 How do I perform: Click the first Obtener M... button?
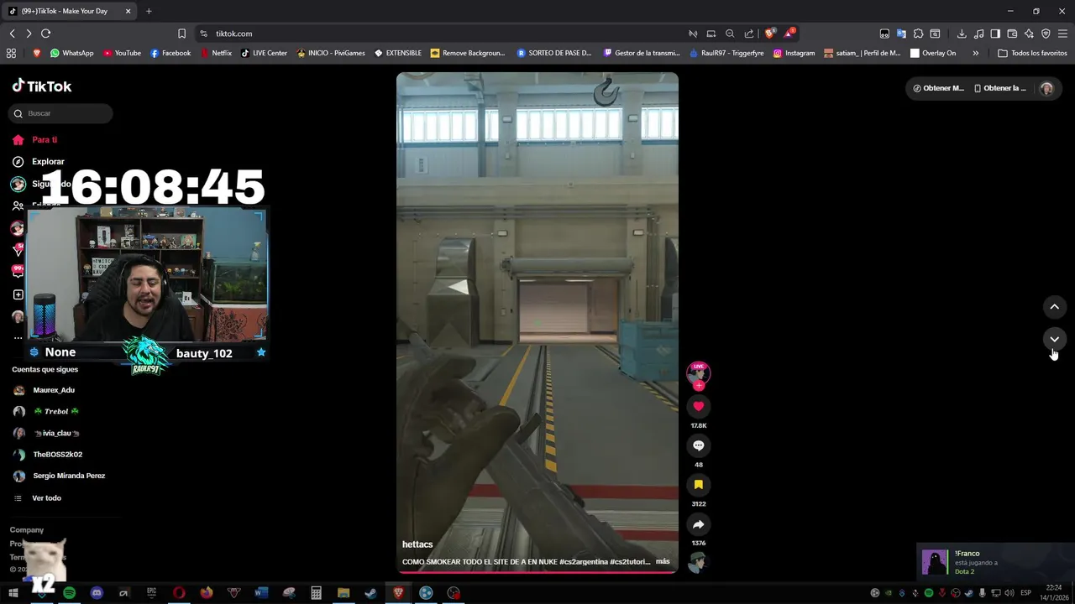939,88
